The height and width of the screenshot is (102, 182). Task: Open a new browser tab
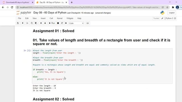pyautogui.click(x=72, y=2)
